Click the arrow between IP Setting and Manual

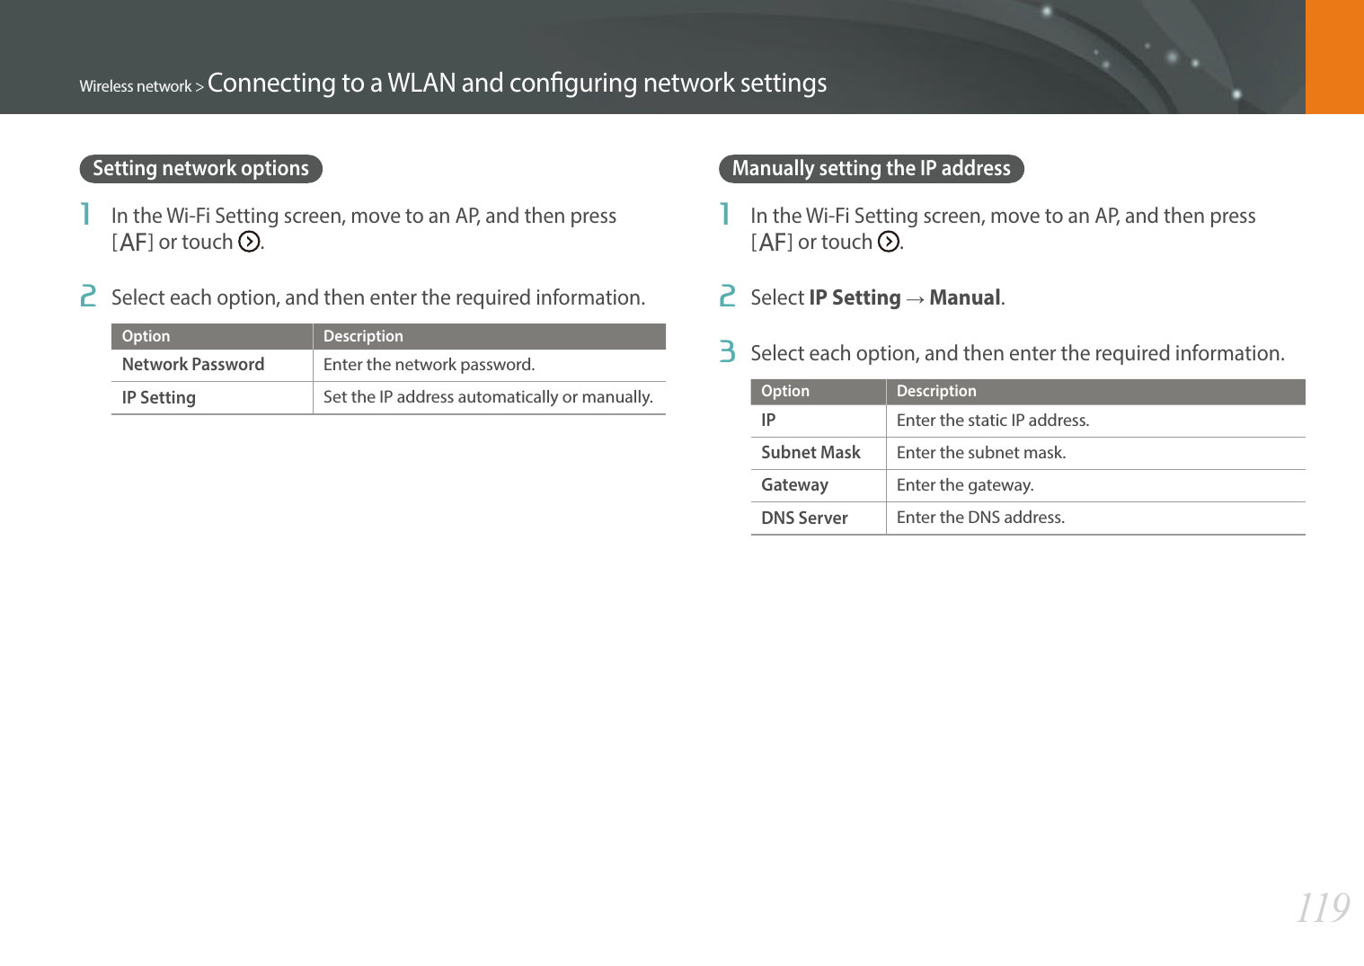[915, 298]
